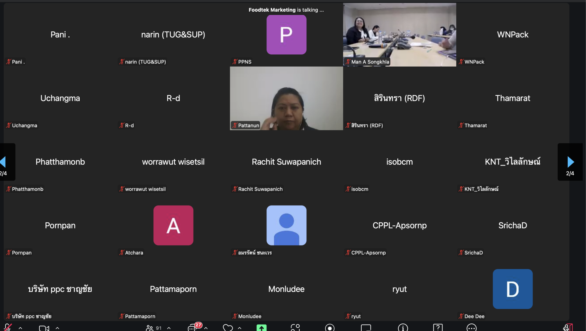The width and height of the screenshot is (586, 331).
Task: Select Pattanun's video tile
Action: tap(286, 98)
